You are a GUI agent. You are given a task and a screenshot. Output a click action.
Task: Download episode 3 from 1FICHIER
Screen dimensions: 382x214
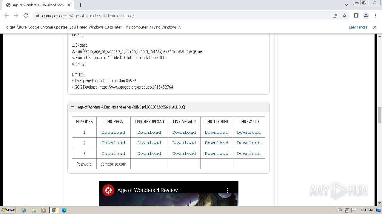[x=217, y=153]
